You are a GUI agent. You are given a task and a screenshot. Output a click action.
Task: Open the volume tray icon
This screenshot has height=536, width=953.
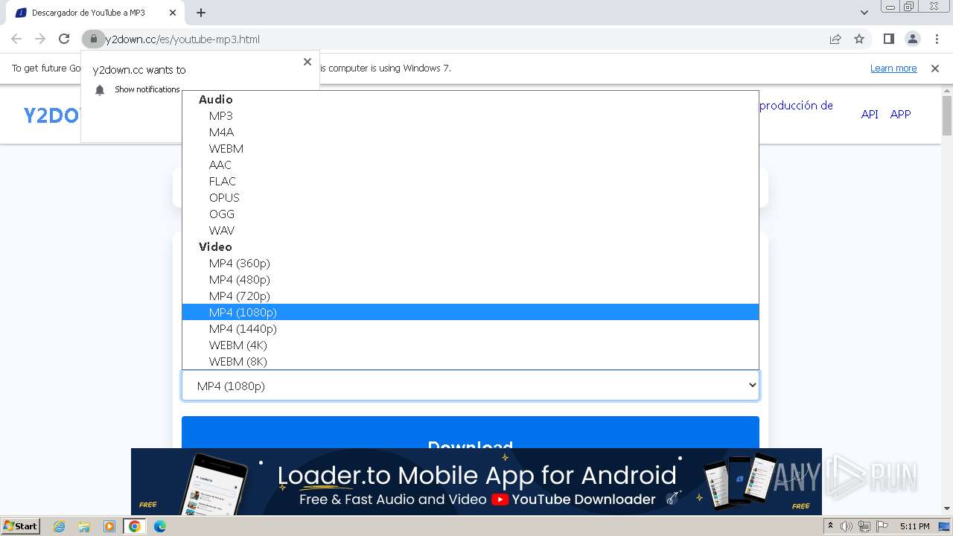tap(847, 526)
